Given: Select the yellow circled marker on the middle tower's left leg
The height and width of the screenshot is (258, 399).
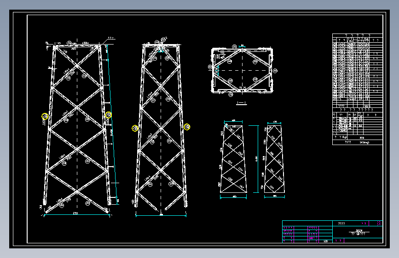Looking at the screenshot, I should (135, 128).
